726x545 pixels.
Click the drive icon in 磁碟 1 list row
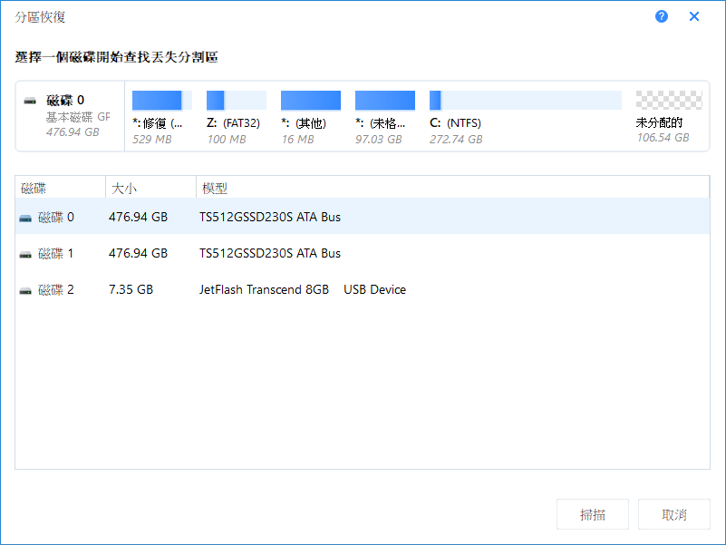point(25,254)
